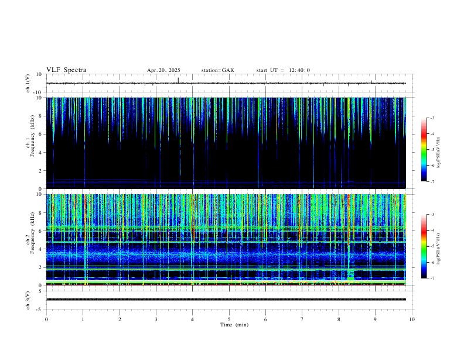Click time axis tick label "3"
This screenshot has height=358, width=464.
coord(156,319)
